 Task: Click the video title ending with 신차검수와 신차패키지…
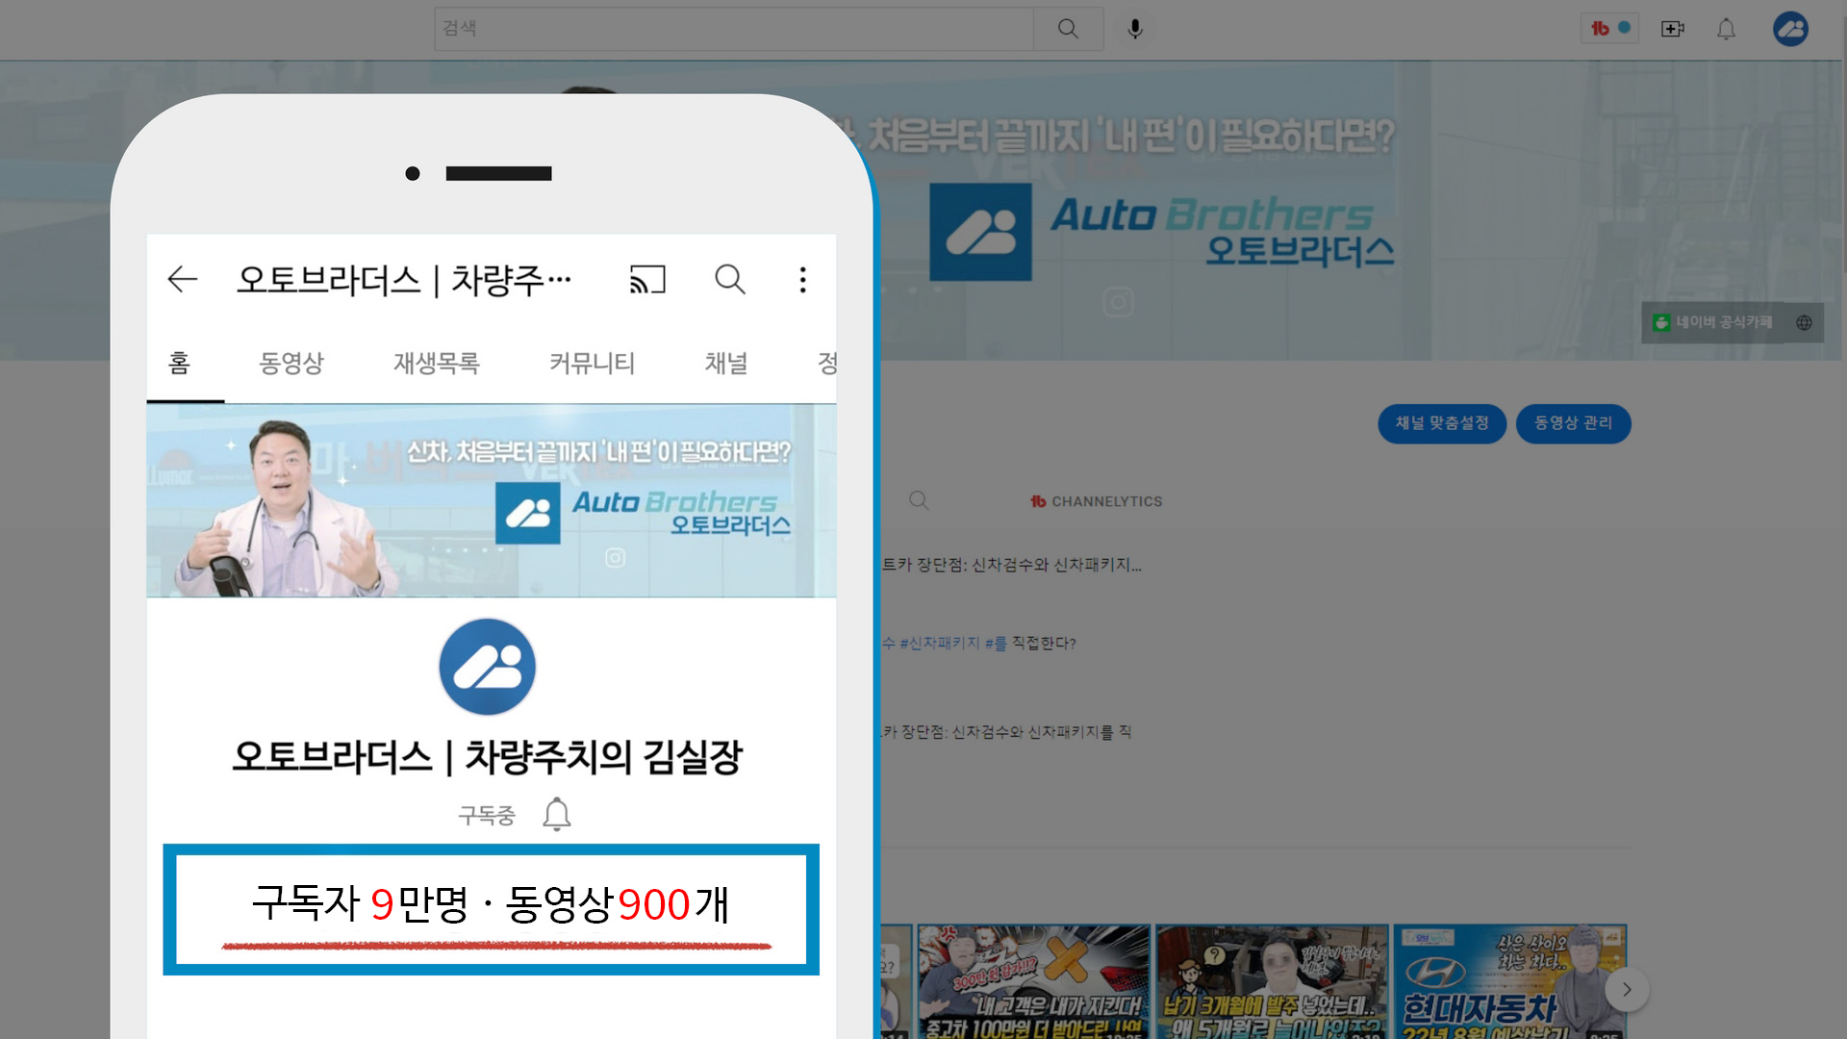pyautogui.click(x=1011, y=565)
